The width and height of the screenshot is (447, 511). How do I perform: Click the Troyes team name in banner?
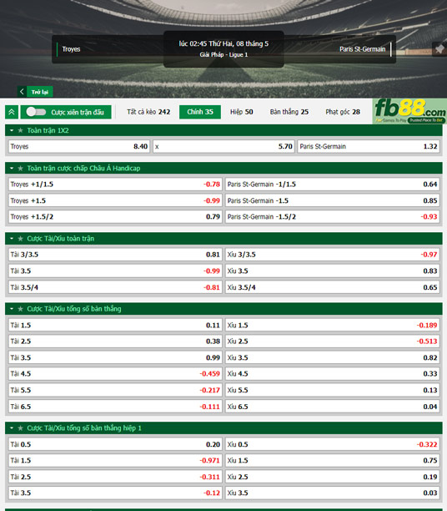[71, 49]
